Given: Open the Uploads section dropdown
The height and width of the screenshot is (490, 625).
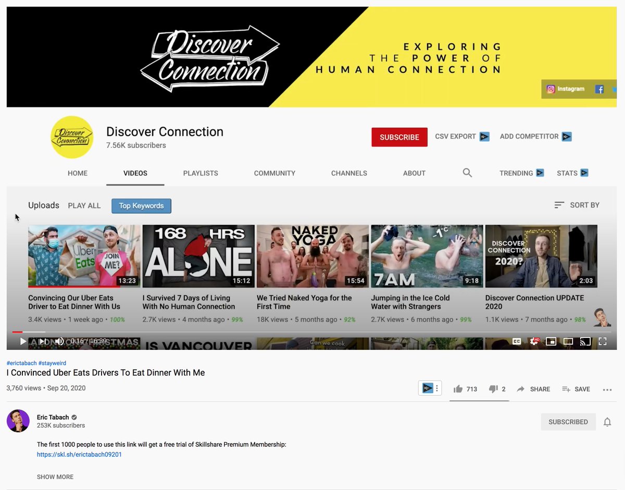Looking at the screenshot, I should coord(44,205).
